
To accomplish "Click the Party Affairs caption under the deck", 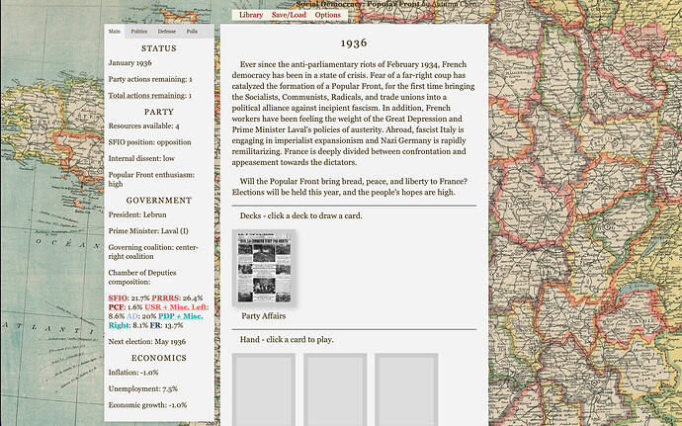I will click(x=264, y=316).
